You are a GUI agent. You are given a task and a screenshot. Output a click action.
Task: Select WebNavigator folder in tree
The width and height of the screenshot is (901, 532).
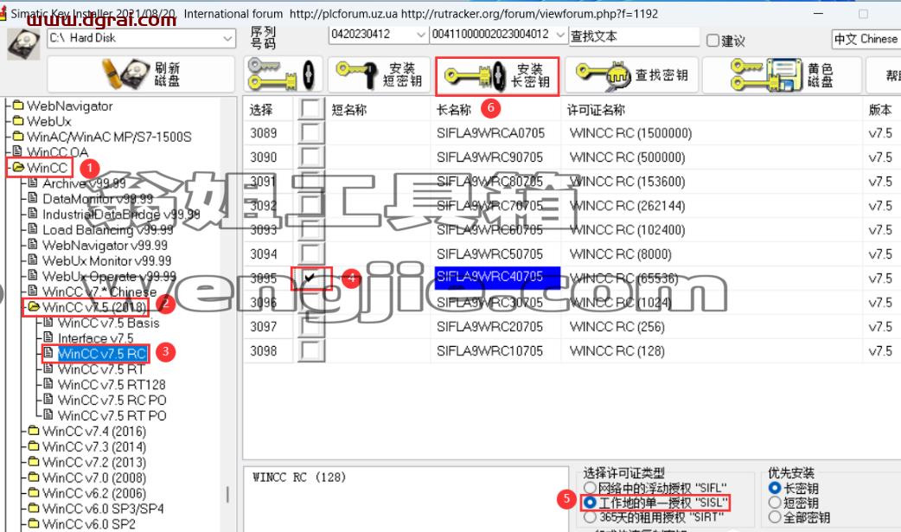coord(69,106)
